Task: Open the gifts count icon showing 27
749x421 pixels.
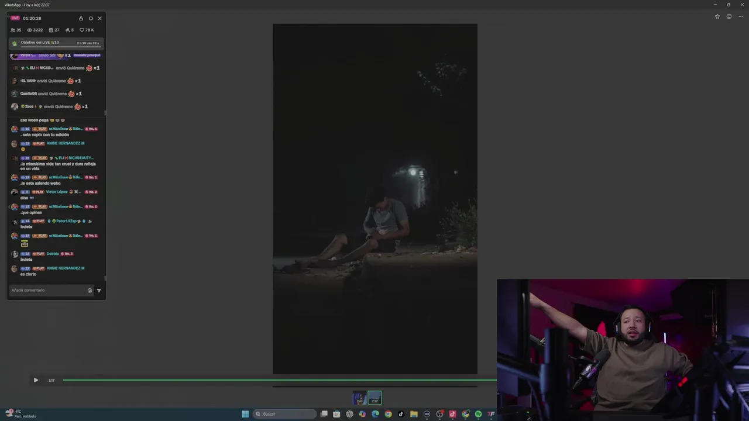Action: click(54, 30)
